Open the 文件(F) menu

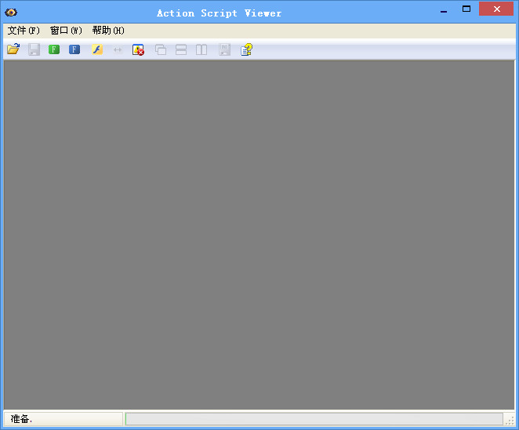(24, 31)
